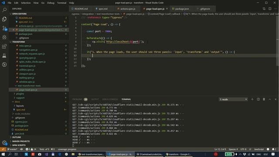Change language mode from JavaScript
The image size is (279, 157).
[259, 149]
